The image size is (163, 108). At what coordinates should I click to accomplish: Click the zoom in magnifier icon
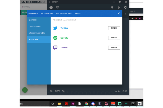63,91
